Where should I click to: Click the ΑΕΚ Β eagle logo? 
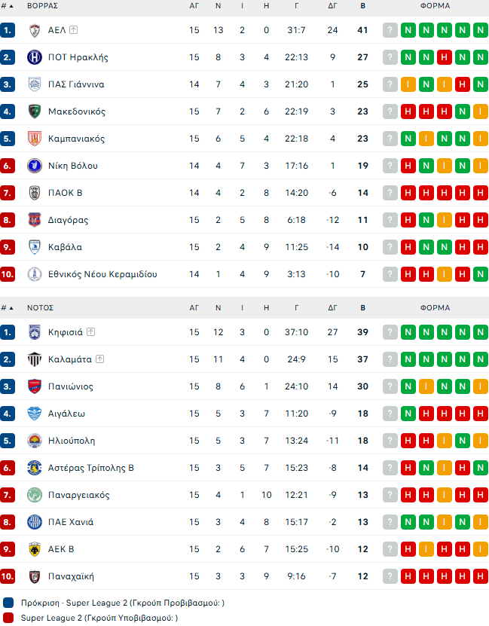[34, 549]
